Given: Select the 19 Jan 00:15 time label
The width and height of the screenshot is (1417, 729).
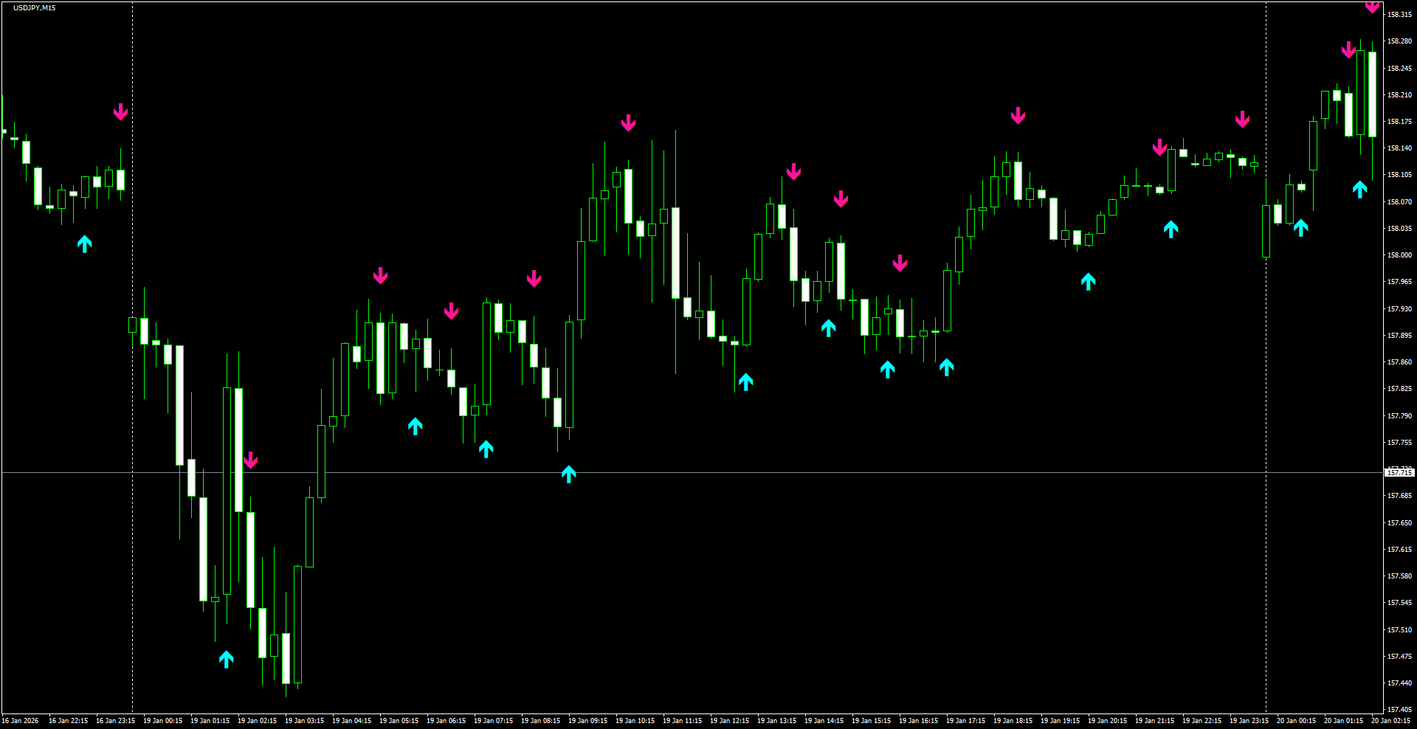Looking at the screenshot, I should (162, 721).
